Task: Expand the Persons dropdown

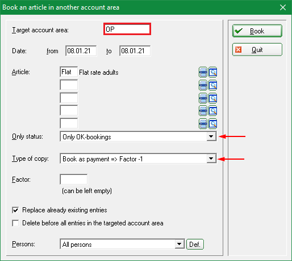Action: click(179, 244)
